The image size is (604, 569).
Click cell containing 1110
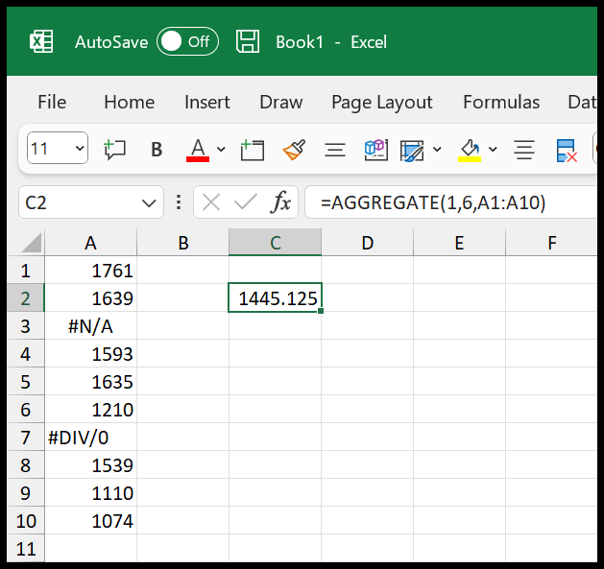90,493
